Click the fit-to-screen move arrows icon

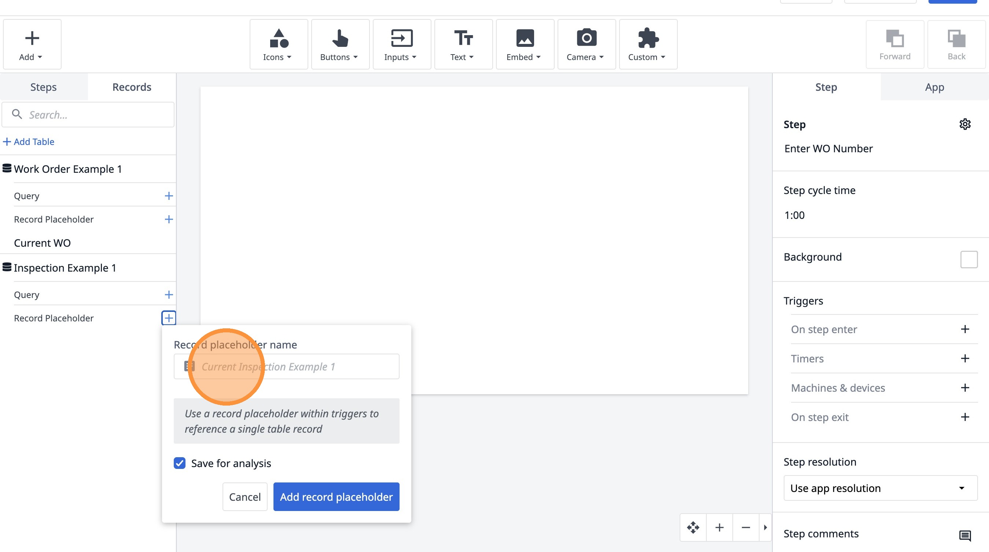click(x=693, y=527)
